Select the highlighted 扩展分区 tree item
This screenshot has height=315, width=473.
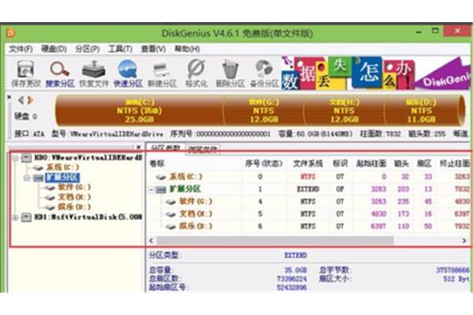coord(62,177)
